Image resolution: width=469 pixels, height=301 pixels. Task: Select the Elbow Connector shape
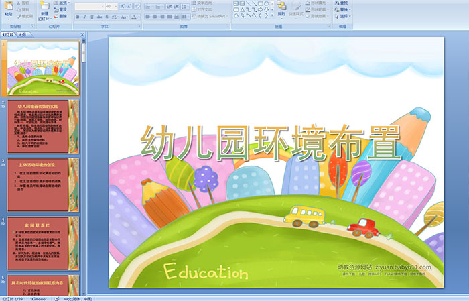click(249, 10)
